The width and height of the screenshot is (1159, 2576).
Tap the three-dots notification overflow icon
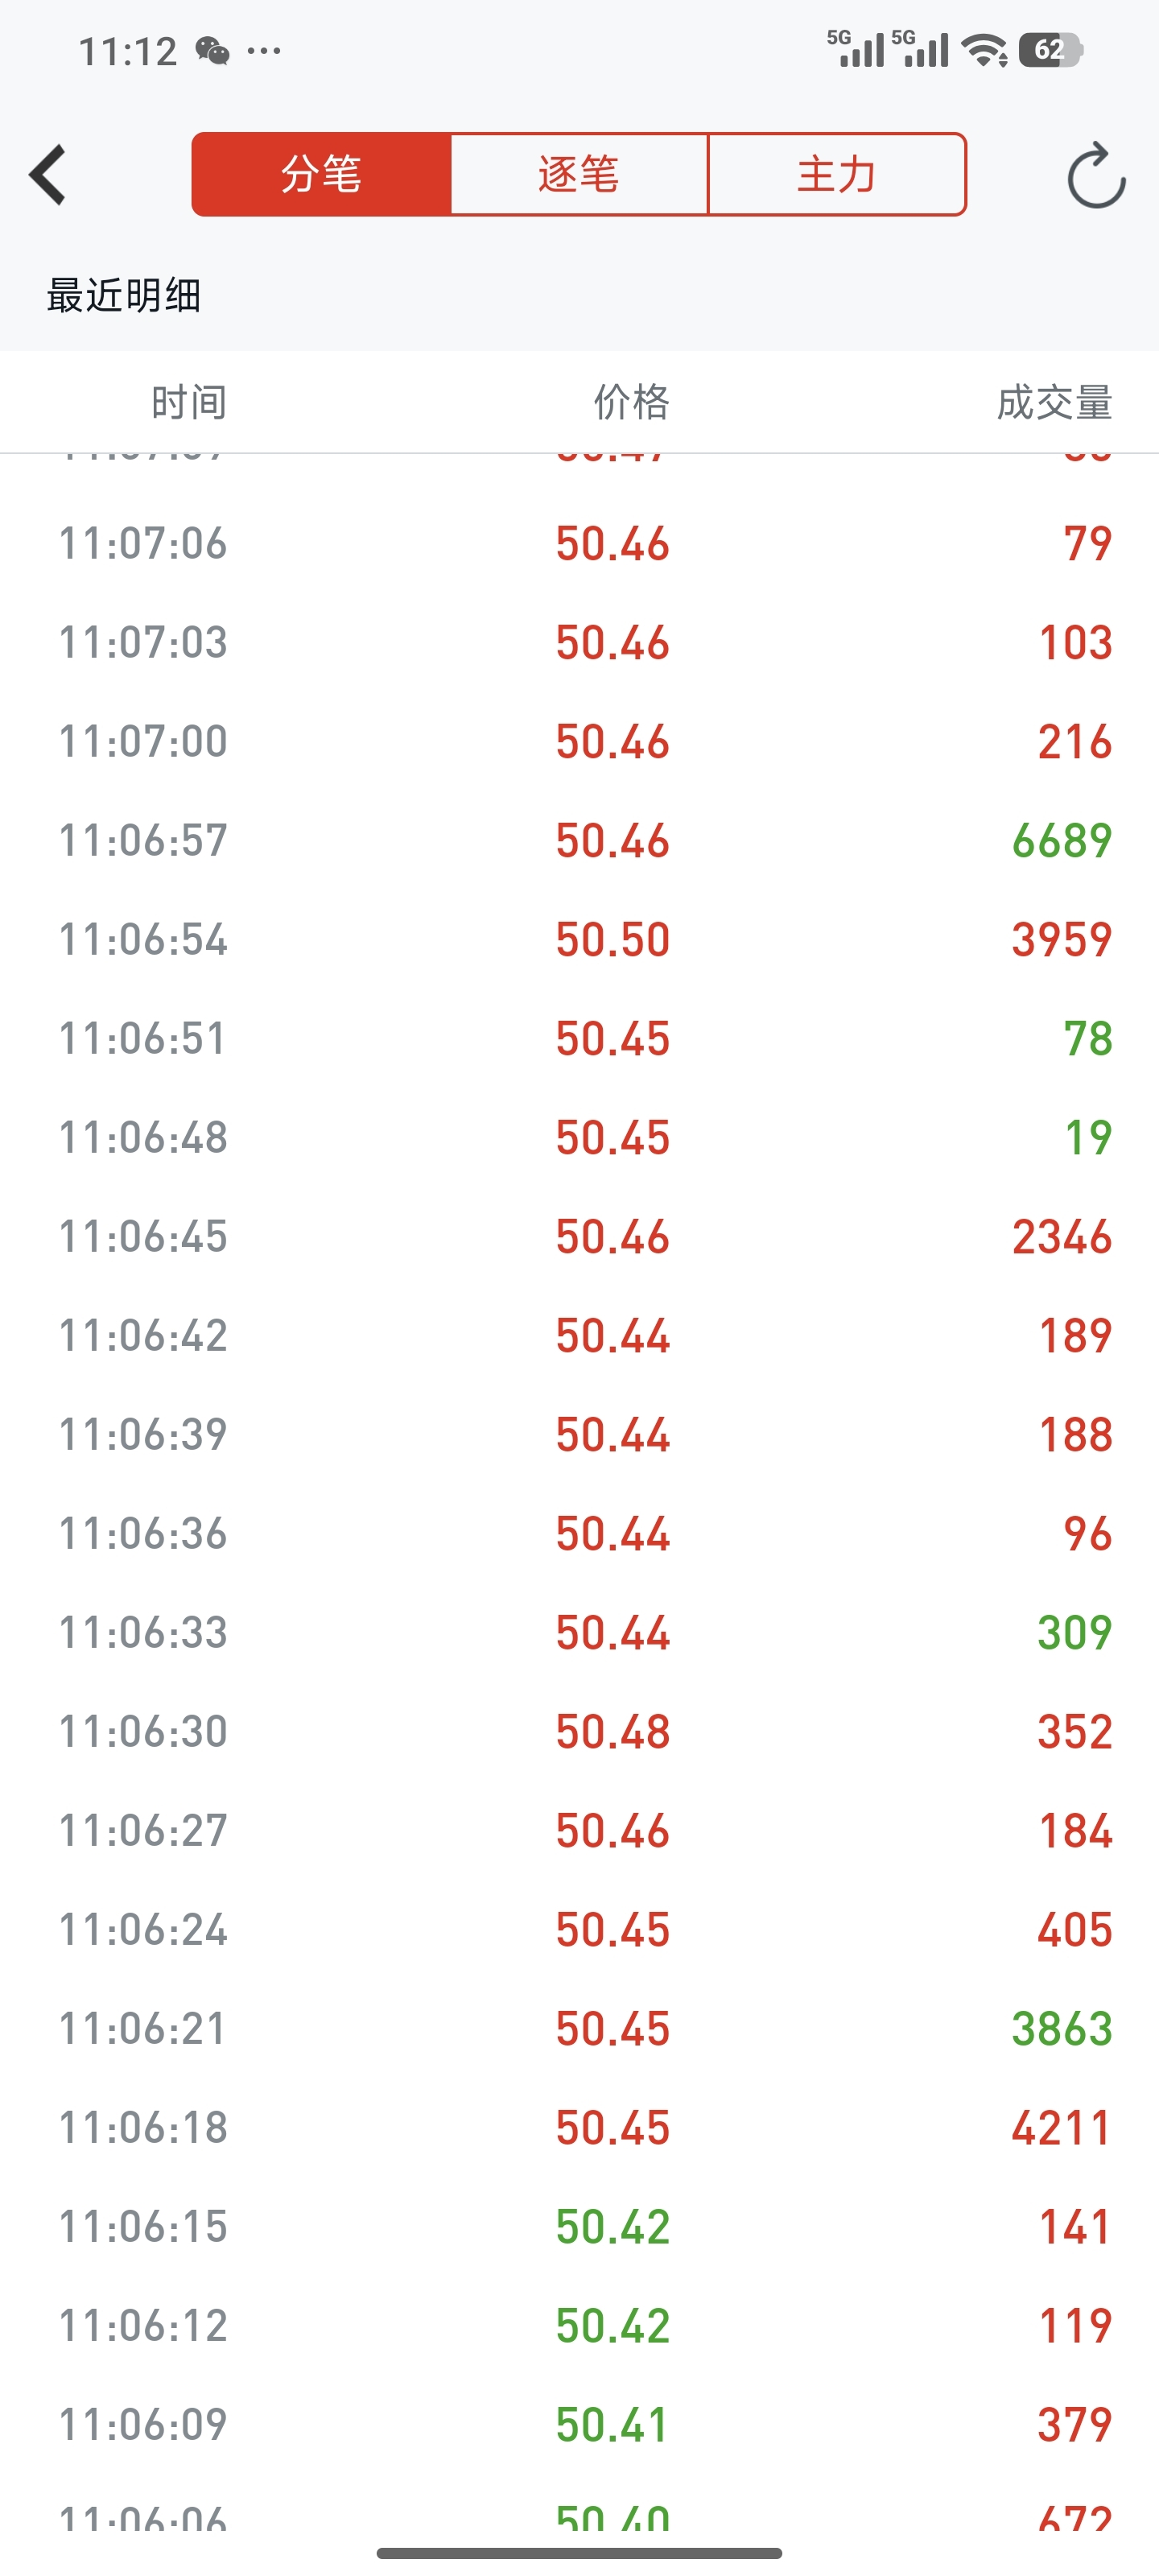pos(264,50)
